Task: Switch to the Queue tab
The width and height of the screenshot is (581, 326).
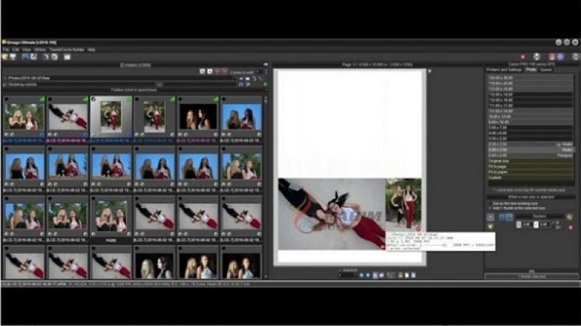Action: point(546,69)
